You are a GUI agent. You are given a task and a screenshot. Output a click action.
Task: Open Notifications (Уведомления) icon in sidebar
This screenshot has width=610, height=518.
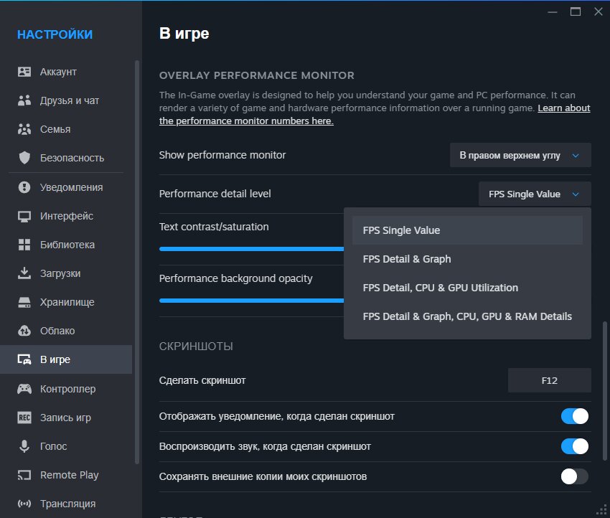click(24, 187)
